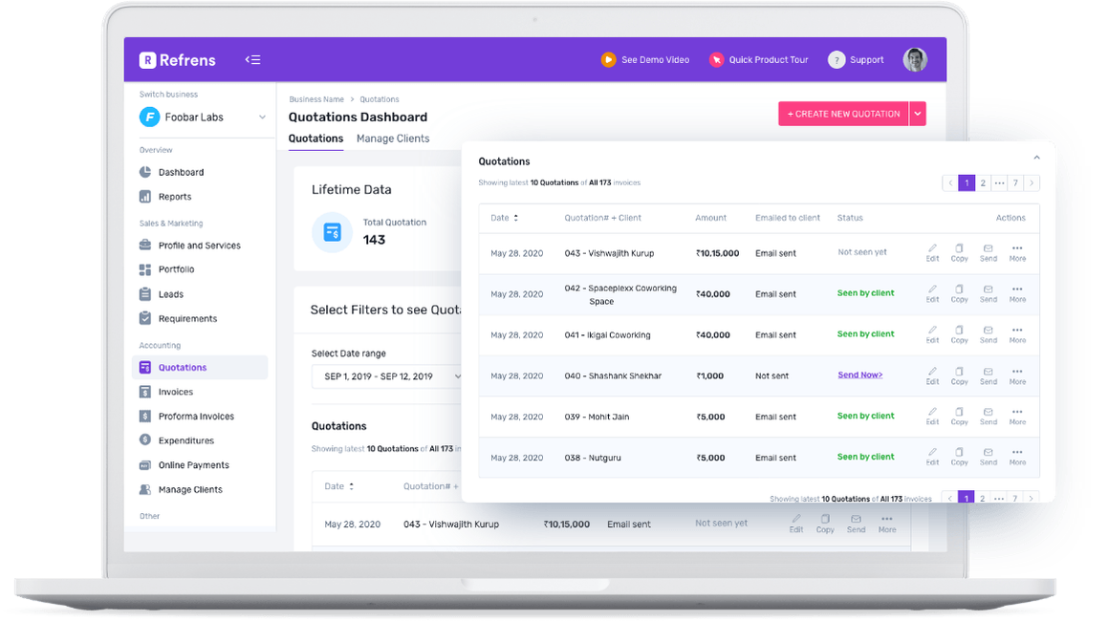Click Edit icon for 043 Vishwajith Kurup quotation

(932, 253)
